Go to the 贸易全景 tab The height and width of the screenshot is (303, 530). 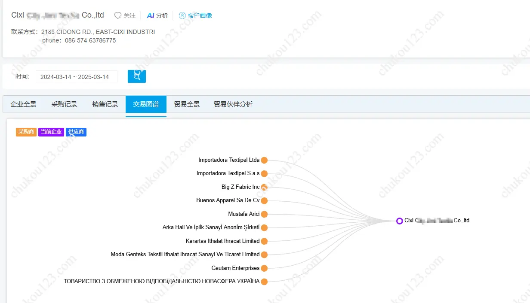pyautogui.click(x=187, y=104)
